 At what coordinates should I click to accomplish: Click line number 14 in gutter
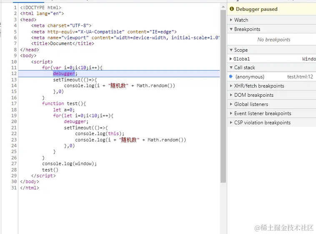(14, 86)
